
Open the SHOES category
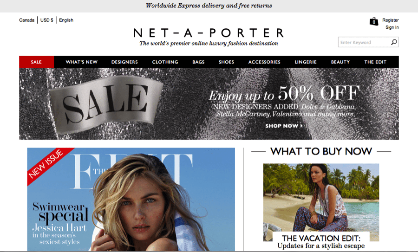point(226,62)
